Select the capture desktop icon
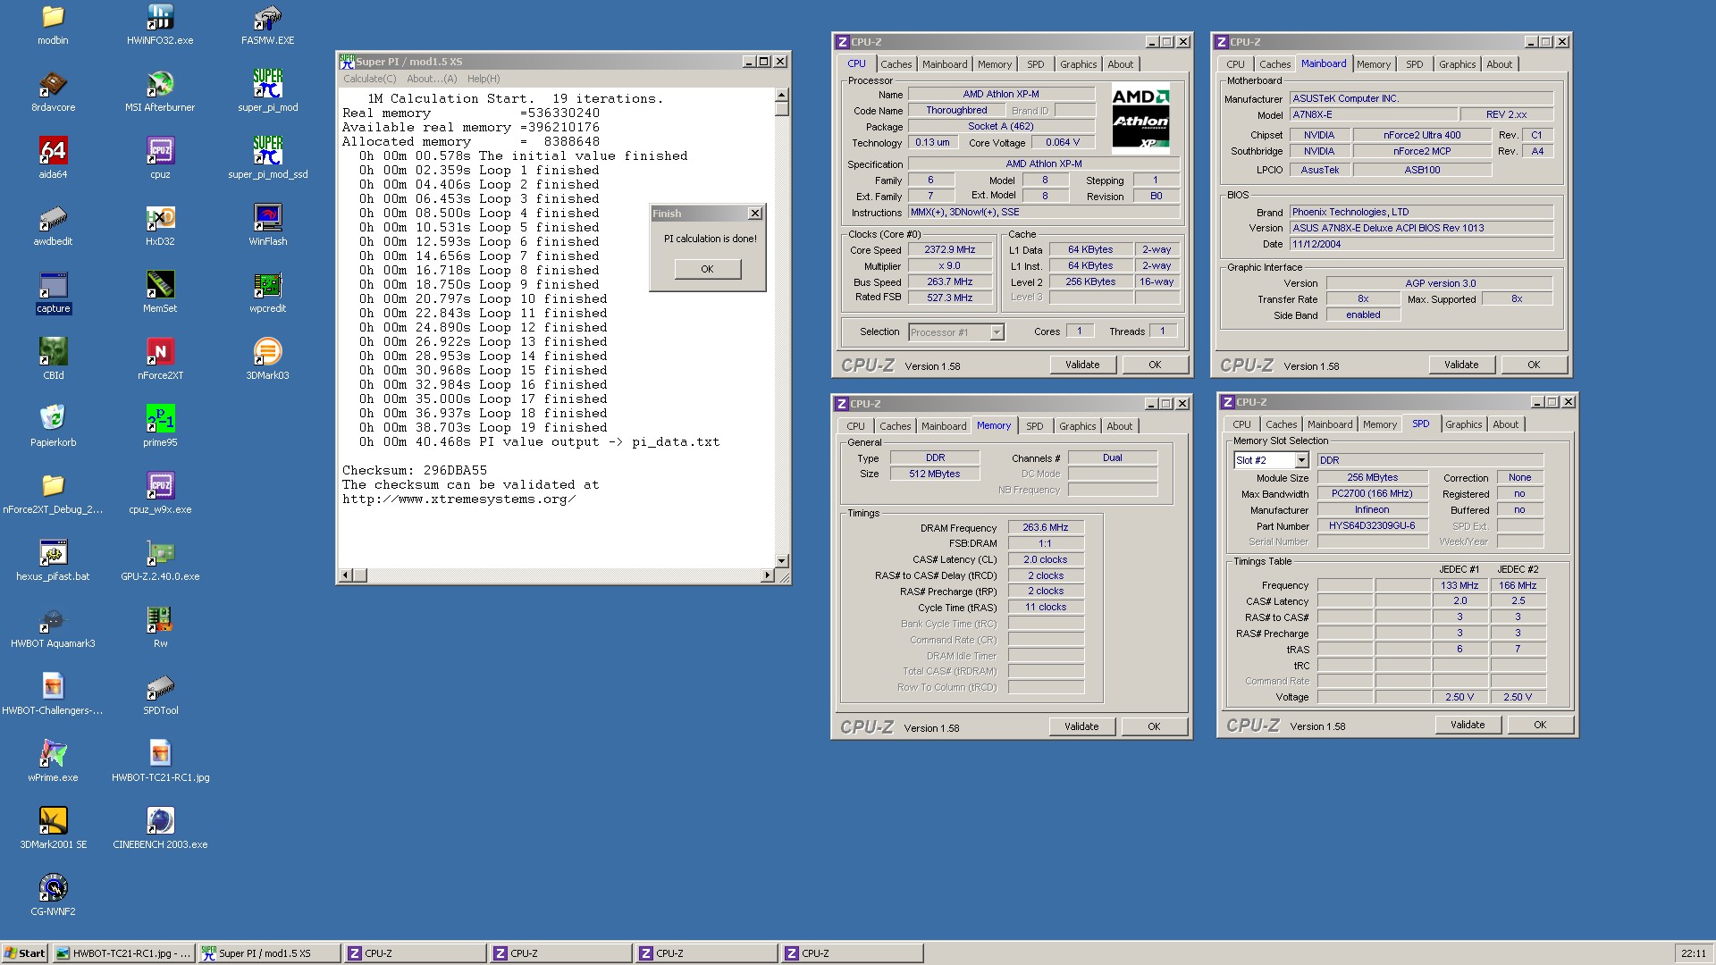1716x965 pixels. [53, 292]
